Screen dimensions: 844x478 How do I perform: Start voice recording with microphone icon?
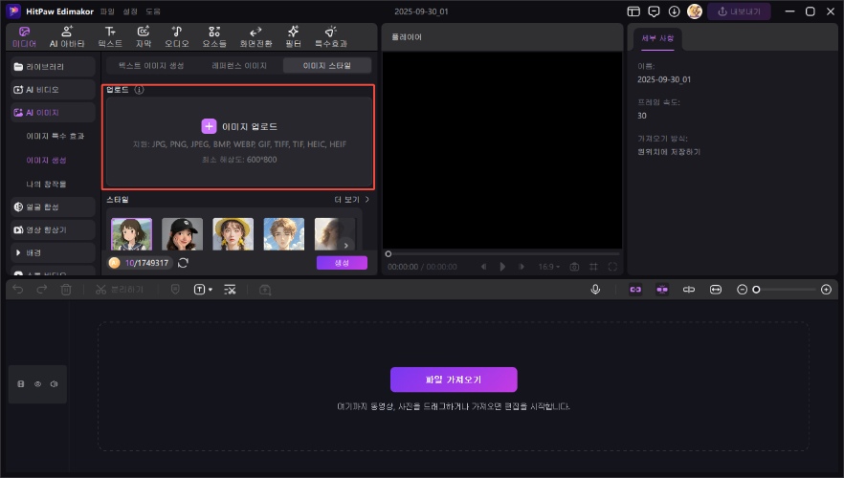click(595, 290)
